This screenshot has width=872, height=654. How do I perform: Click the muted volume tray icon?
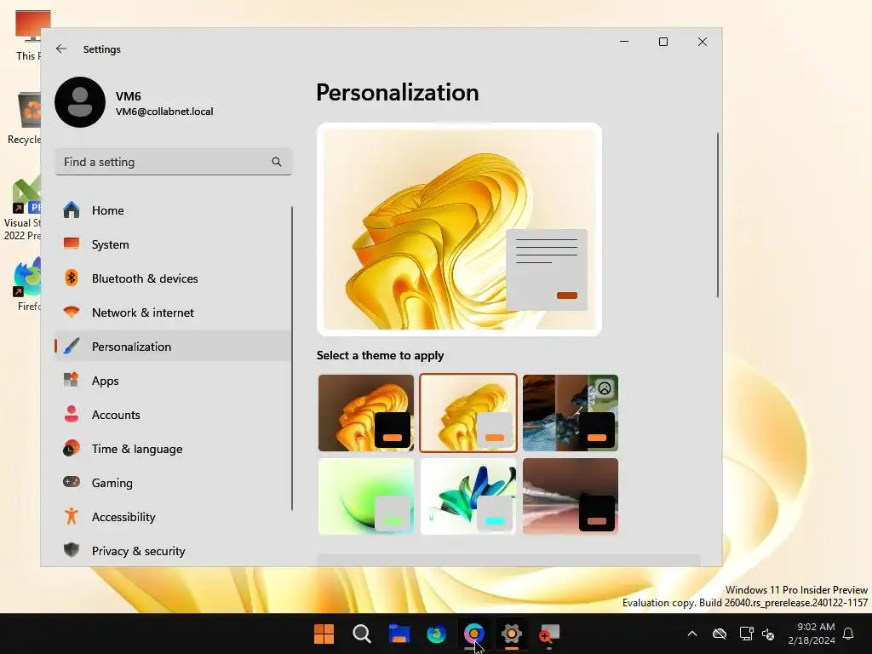(769, 634)
